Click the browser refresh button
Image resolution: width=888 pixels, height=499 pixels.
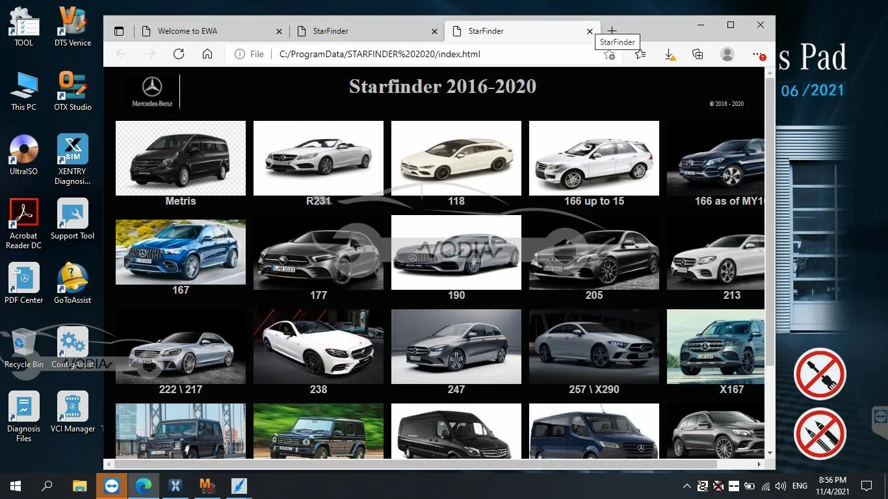pyautogui.click(x=179, y=54)
